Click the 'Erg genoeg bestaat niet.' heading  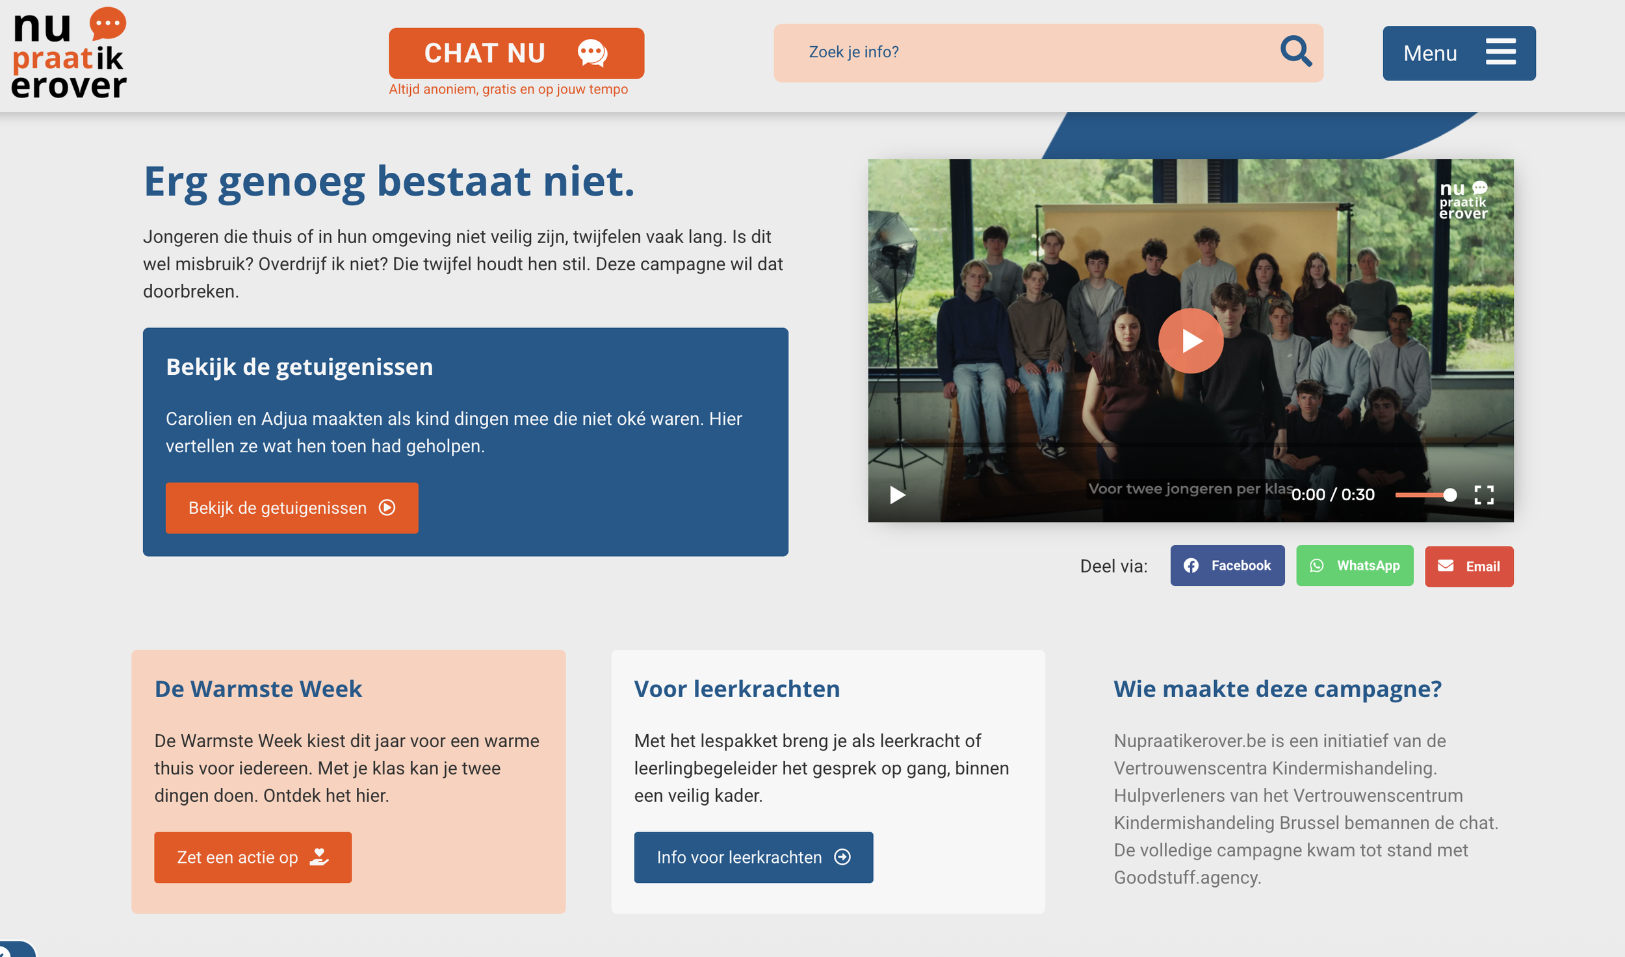(x=389, y=181)
